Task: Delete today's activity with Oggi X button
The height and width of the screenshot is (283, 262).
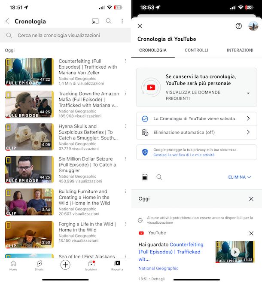Action: point(251,199)
